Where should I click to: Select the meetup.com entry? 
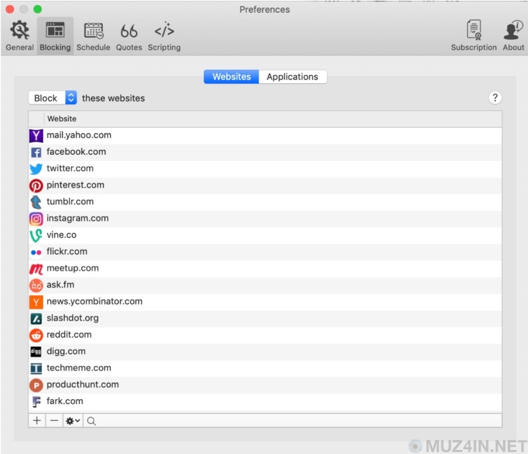(x=265, y=268)
